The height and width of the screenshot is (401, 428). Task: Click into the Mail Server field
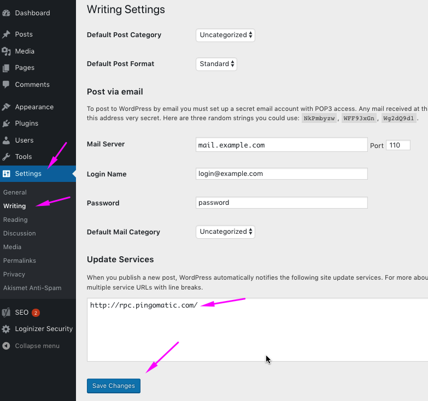click(x=282, y=145)
